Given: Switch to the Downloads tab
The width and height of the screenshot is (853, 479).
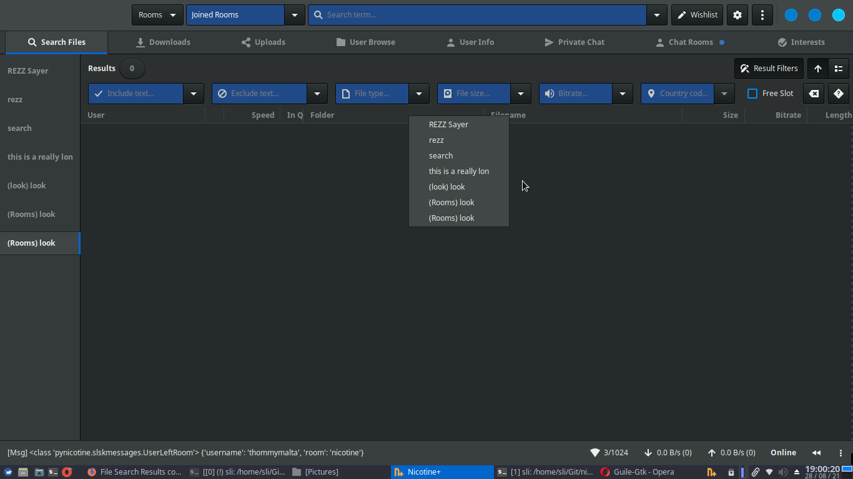Looking at the screenshot, I should pyautogui.click(x=163, y=42).
